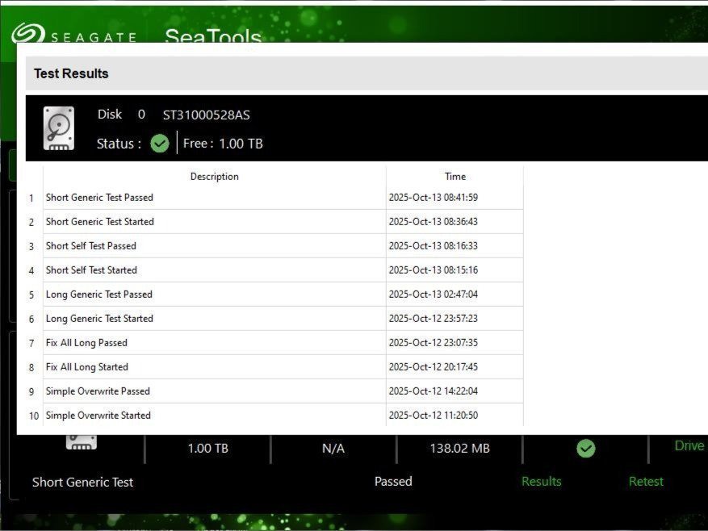This screenshot has height=531, width=708.
Task: Select the Long Generic Test Passed row
Action: [x=98, y=295]
